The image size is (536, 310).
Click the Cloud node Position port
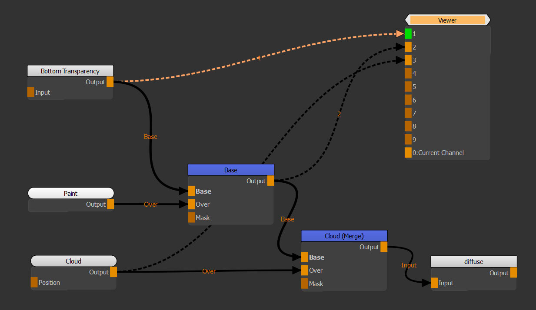(x=34, y=282)
